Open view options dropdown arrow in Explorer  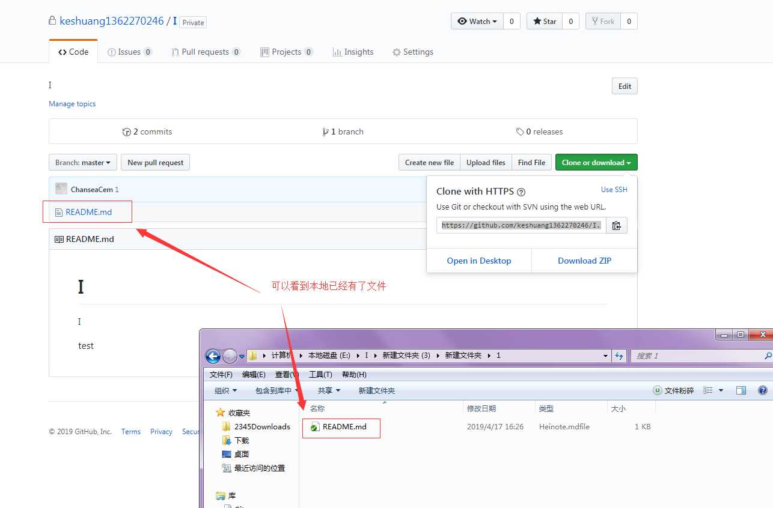click(x=721, y=390)
